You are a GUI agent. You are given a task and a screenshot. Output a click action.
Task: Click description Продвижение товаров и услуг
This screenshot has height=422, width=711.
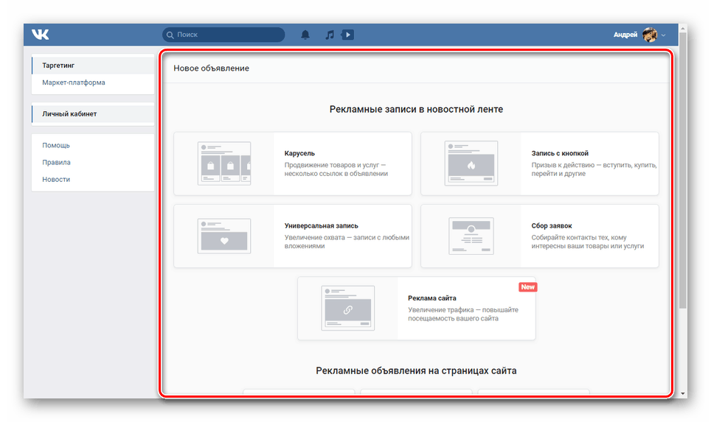(336, 169)
